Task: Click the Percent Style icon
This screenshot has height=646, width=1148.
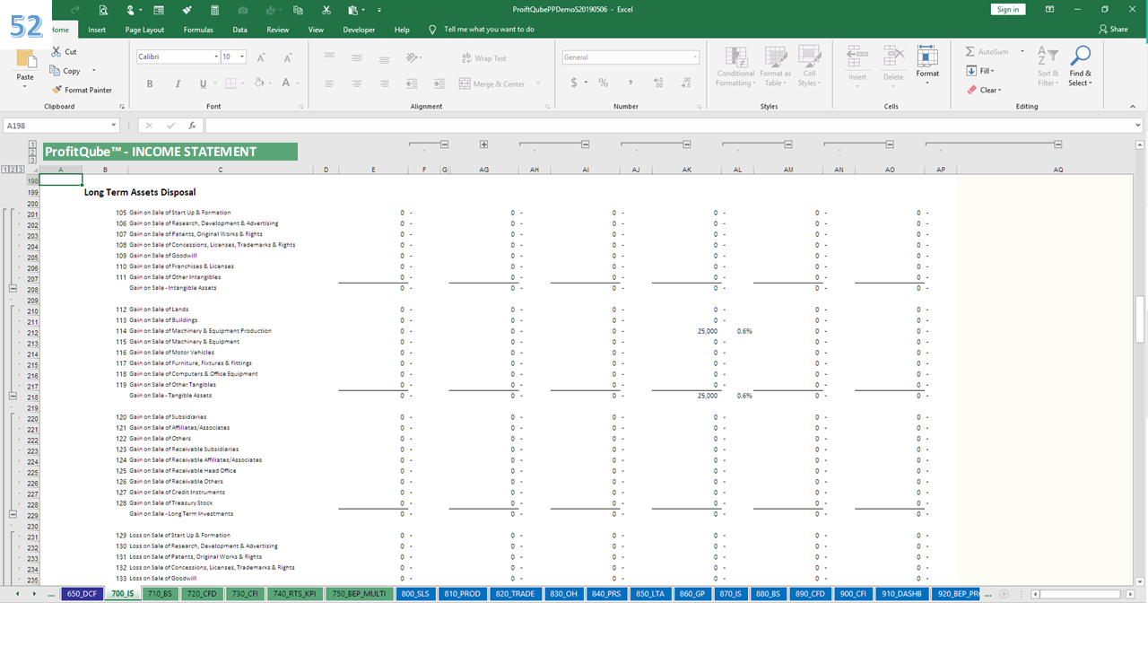Action: (x=604, y=83)
